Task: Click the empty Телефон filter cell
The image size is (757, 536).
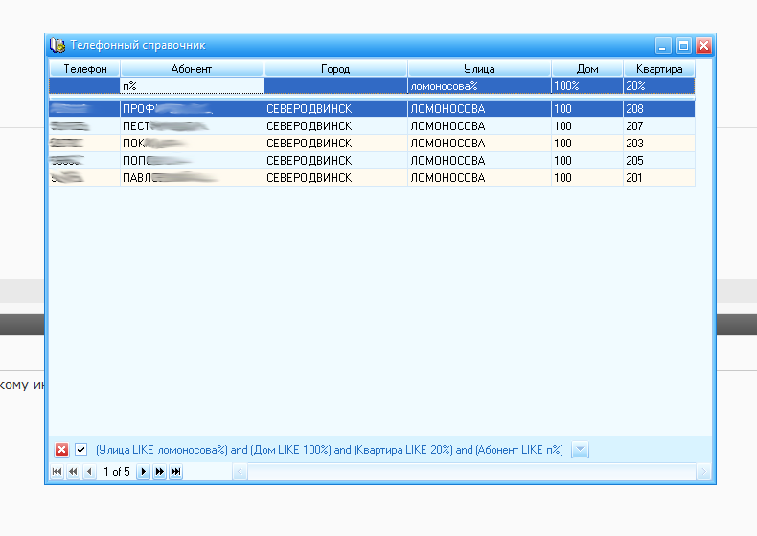Action: click(x=84, y=86)
